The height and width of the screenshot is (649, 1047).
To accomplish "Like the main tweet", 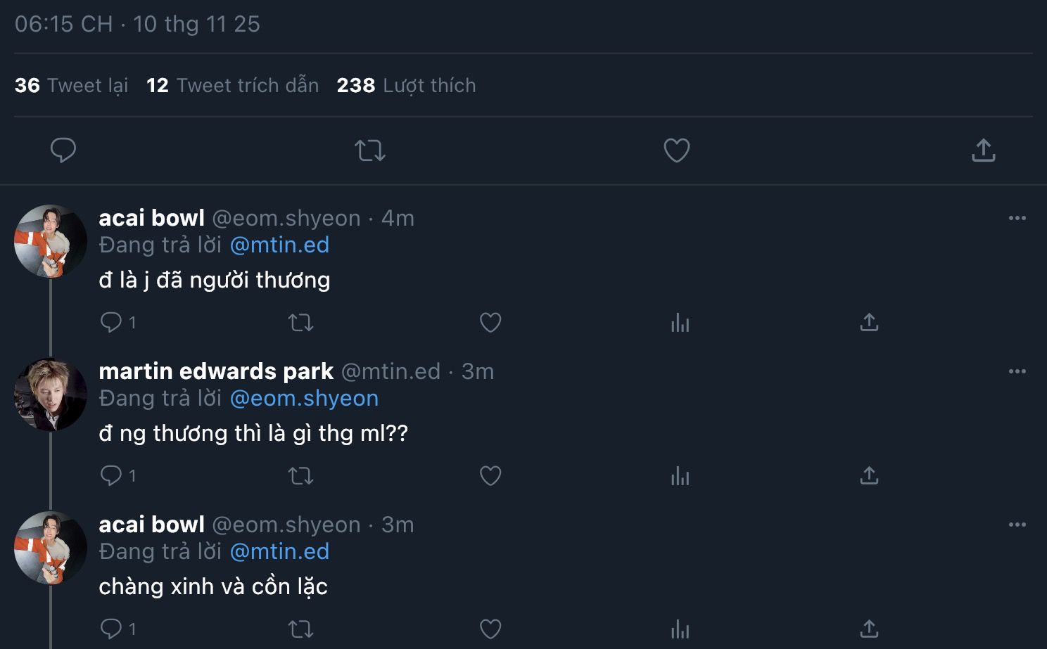I will pos(676,150).
